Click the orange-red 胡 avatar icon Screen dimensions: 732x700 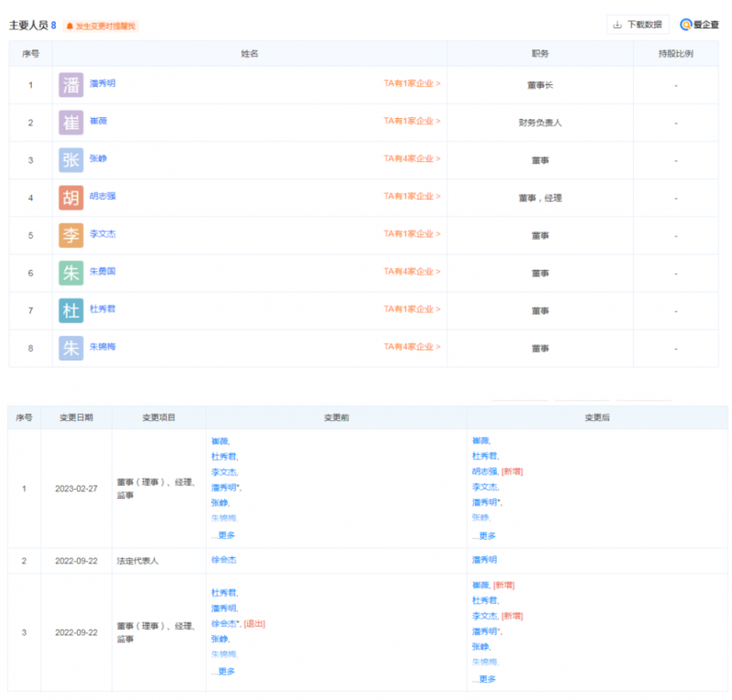click(70, 198)
